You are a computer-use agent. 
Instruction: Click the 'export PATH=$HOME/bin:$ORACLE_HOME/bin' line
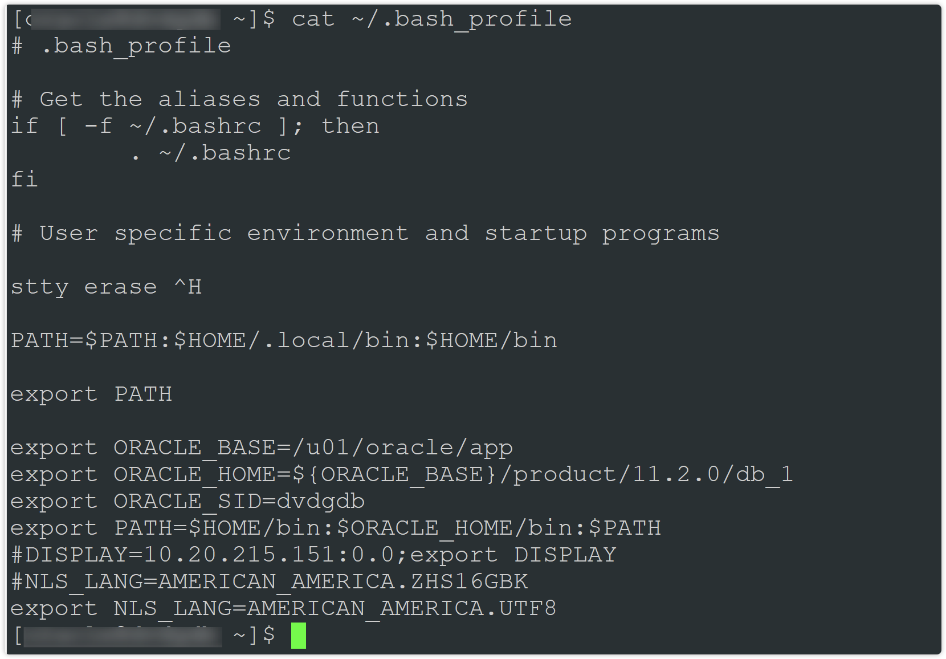[335, 528]
